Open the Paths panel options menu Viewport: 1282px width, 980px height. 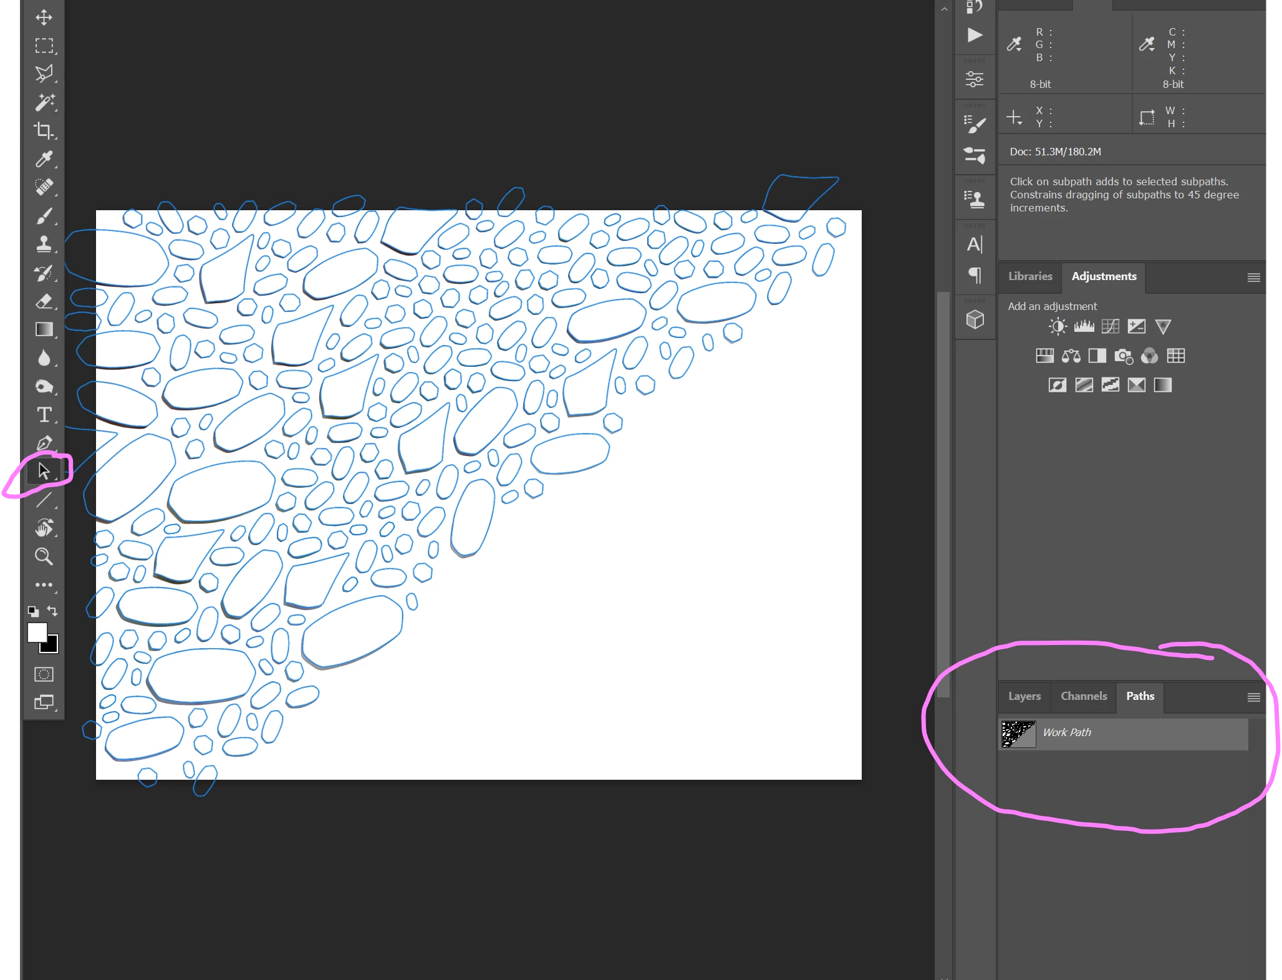1253,697
